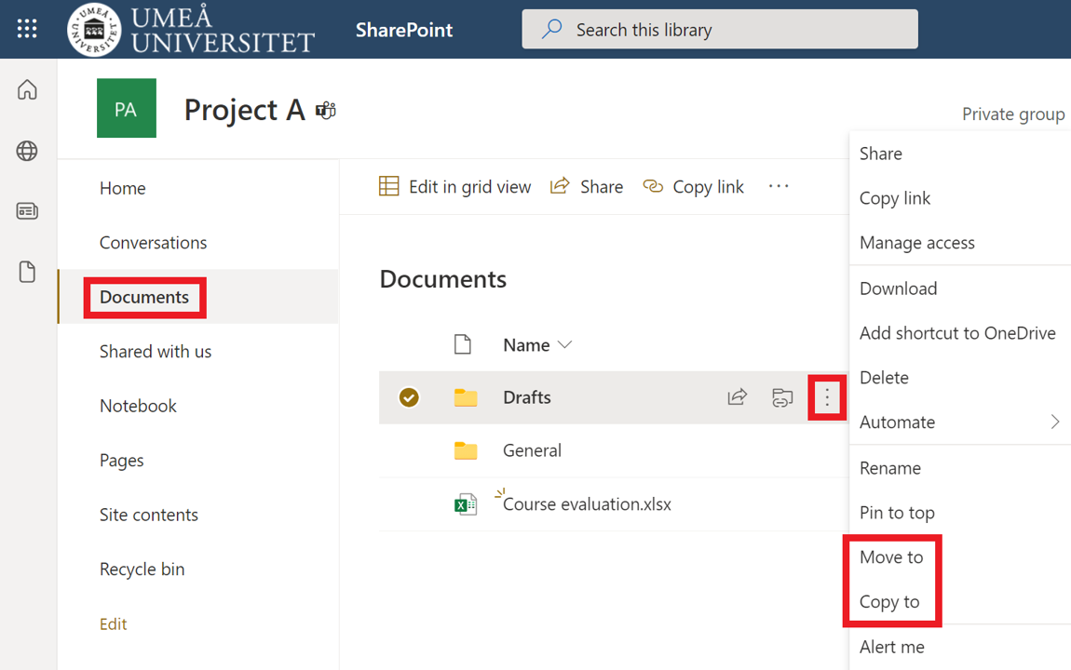Click the share icon on the Drafts row

pos(737,397)
